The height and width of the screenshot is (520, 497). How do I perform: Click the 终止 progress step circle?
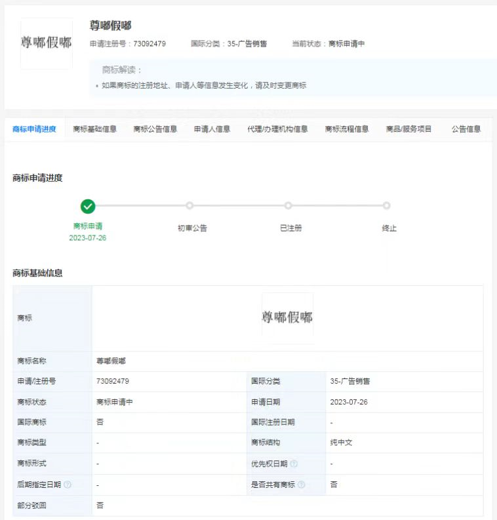[386, 206]
